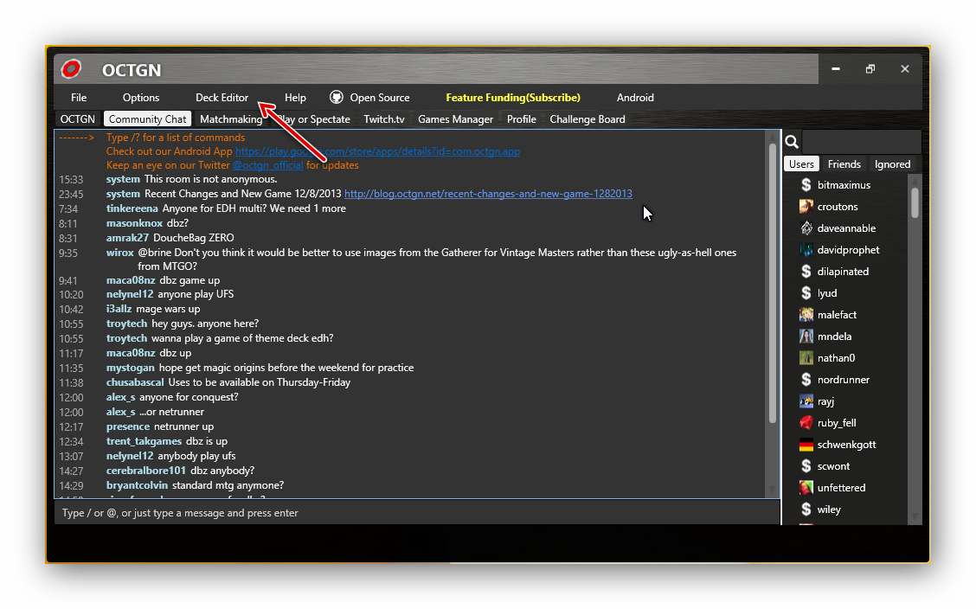976x609 pixels.
Task: Open the Challenge Board tab
Action: click(587, 119)
